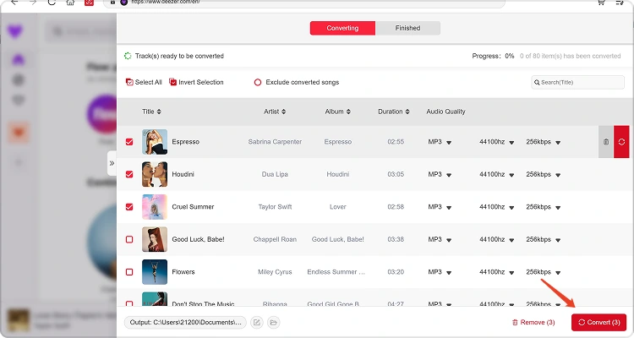Uncheck the Espresso track checkbox

(129, 142)
